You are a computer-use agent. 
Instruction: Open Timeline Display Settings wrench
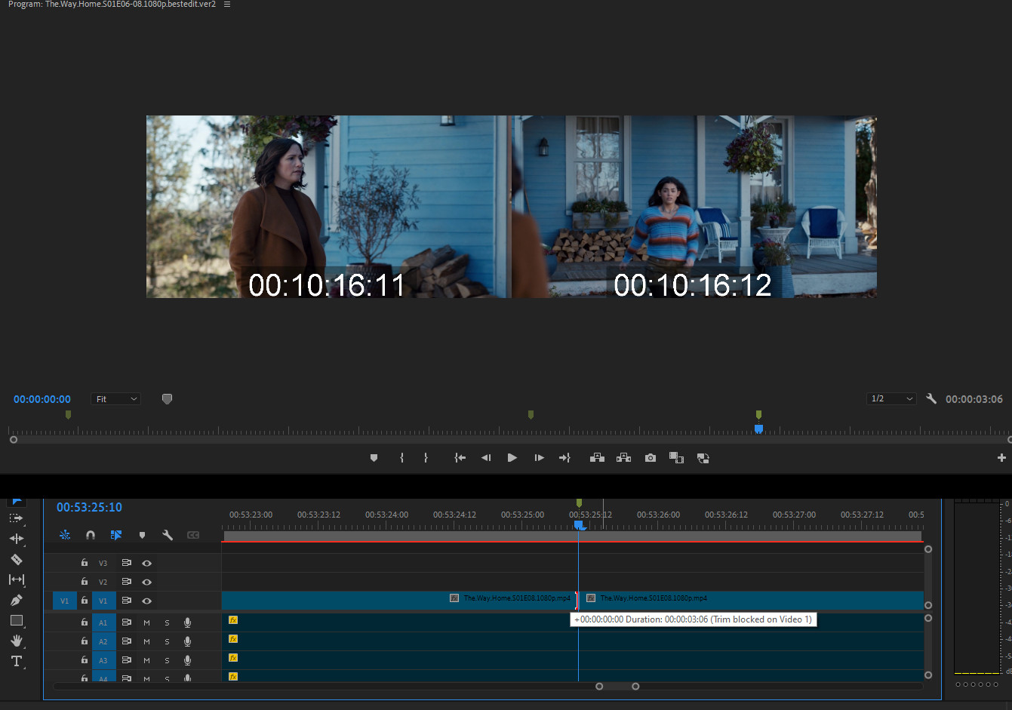pyautogui.click(x=168, y=535)
